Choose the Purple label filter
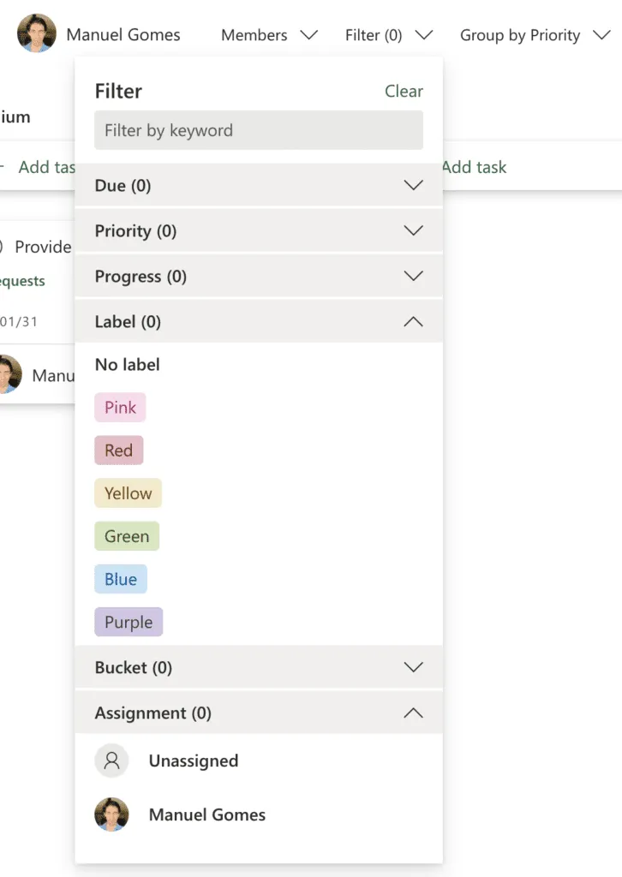622x877 pixels. (x=129, y=623)
